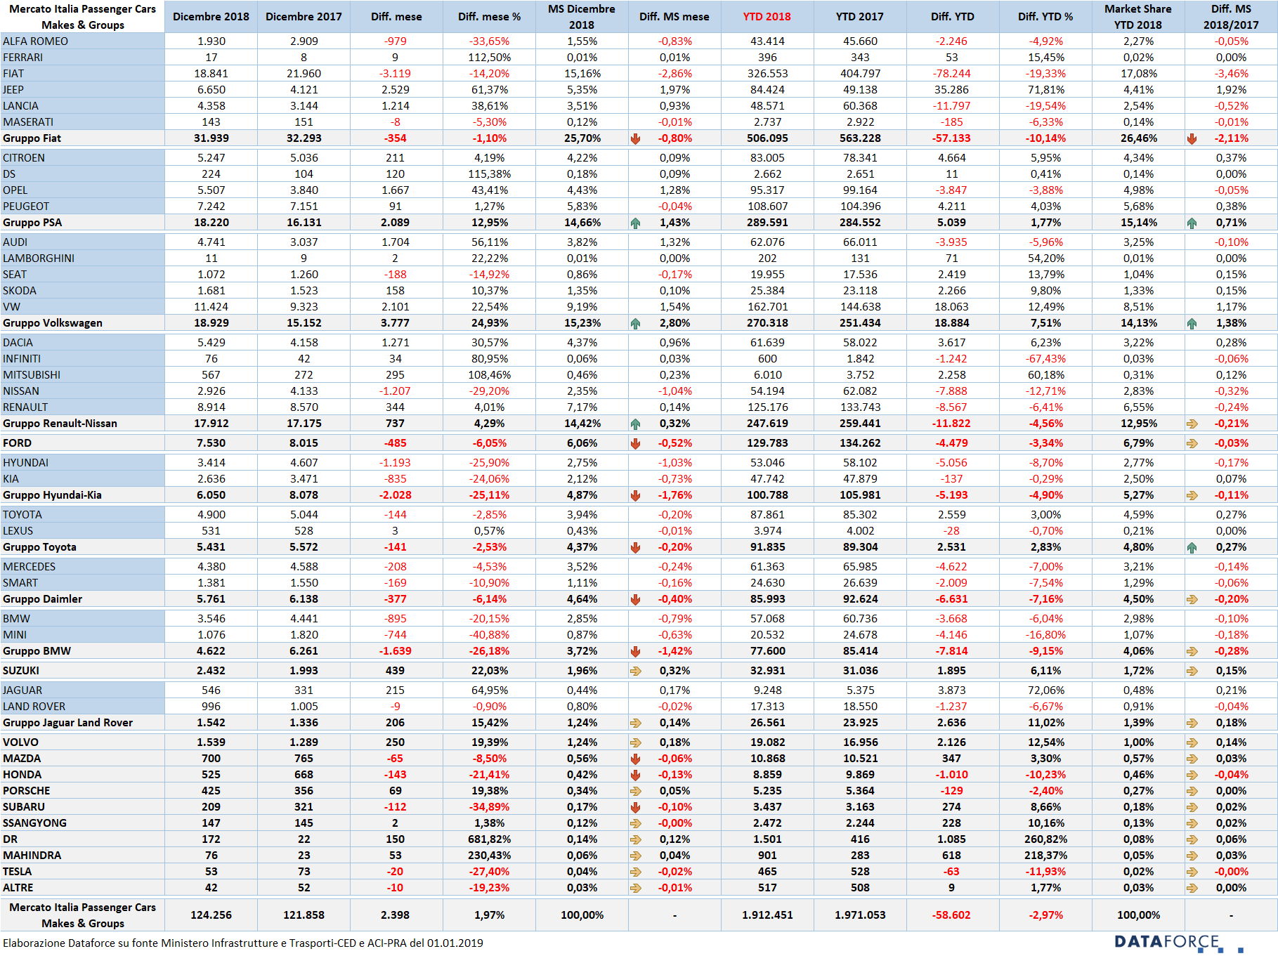The image size is (1278, 956).
Task: Select the 'Market Share YTD 2018' column header
Action: (x=1138, y=17)
